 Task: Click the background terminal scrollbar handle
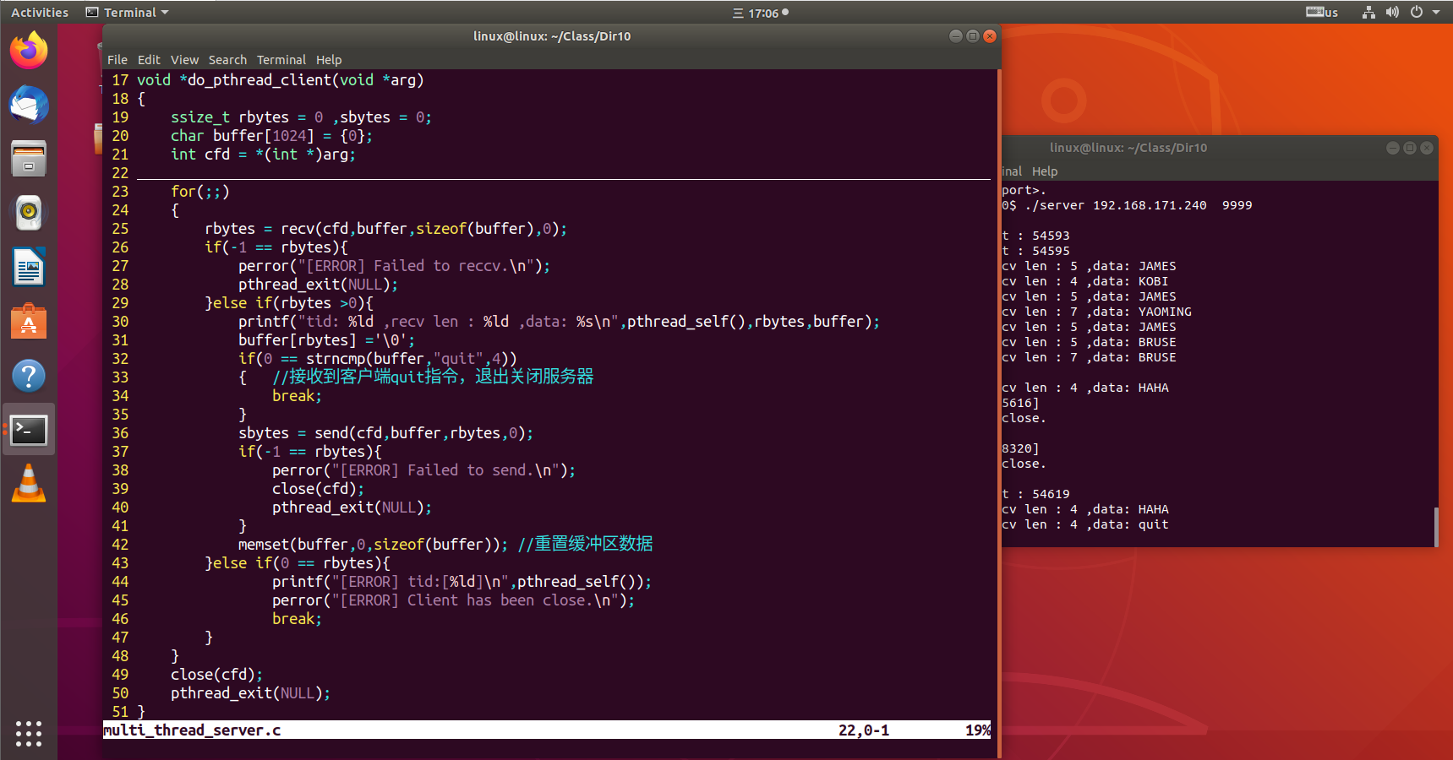1436,526
